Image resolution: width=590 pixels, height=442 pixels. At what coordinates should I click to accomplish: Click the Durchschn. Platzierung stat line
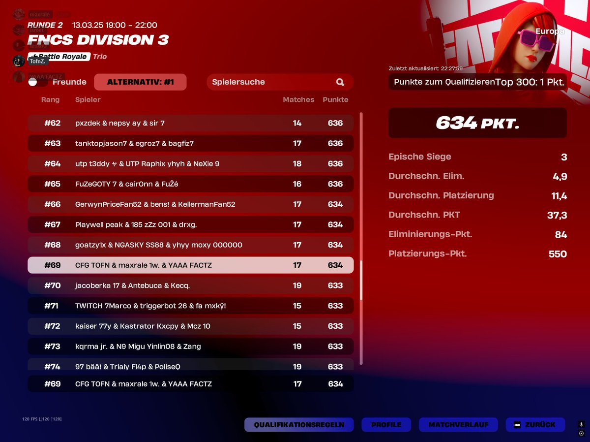tap(477, 196)
